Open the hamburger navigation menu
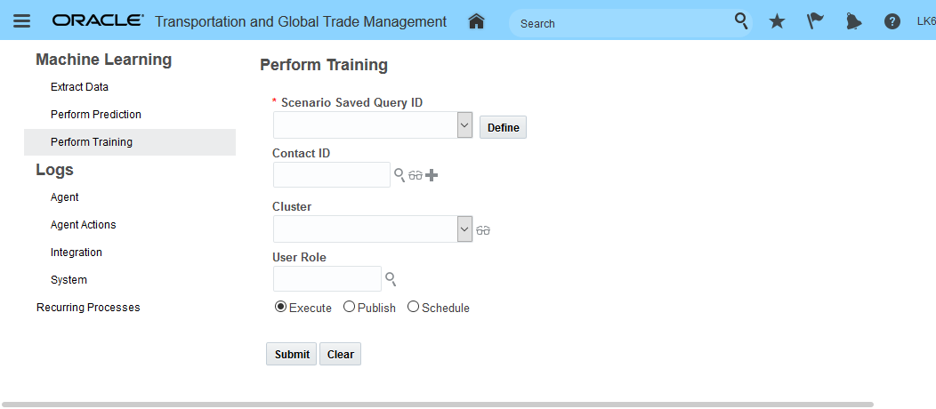This screenshot has height=409, width=936. 22,21
